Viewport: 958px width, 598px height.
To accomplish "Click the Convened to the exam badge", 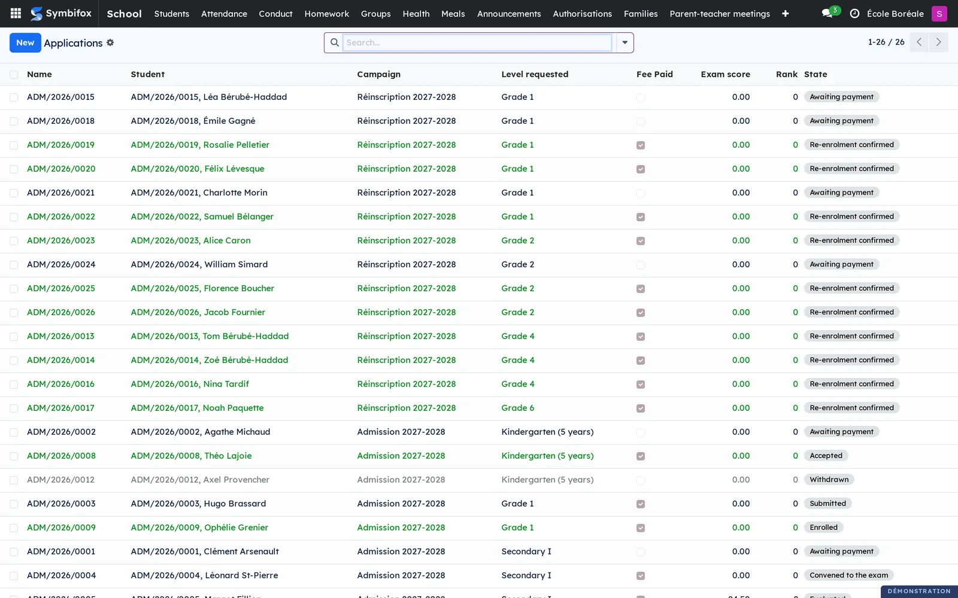I will 848,575.
